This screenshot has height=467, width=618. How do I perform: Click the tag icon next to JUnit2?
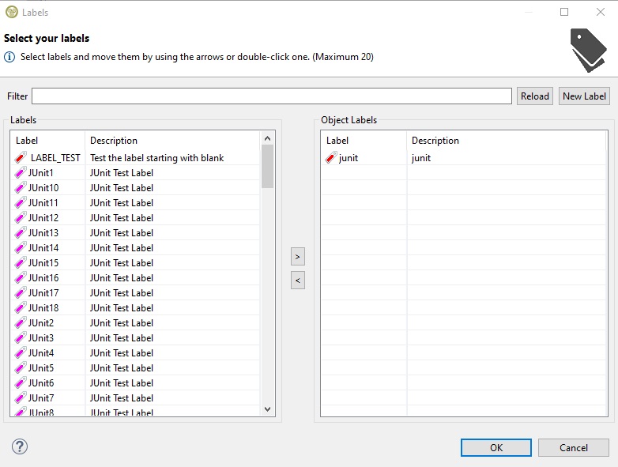[21, 323]
